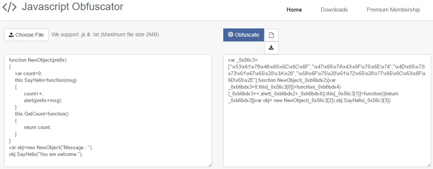Grab the output textarea resize handle

tap(429, 165)
